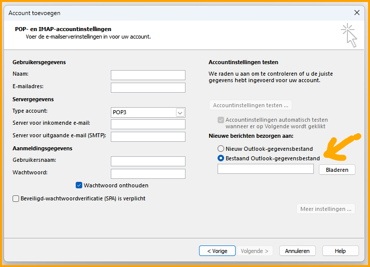Enable Beveiligd-wachtwoordverificatie (SPA) checkbox
Image resolution: width=370 pixels, height=267 pixels.
pyautogui.click(x=16, y=198)
